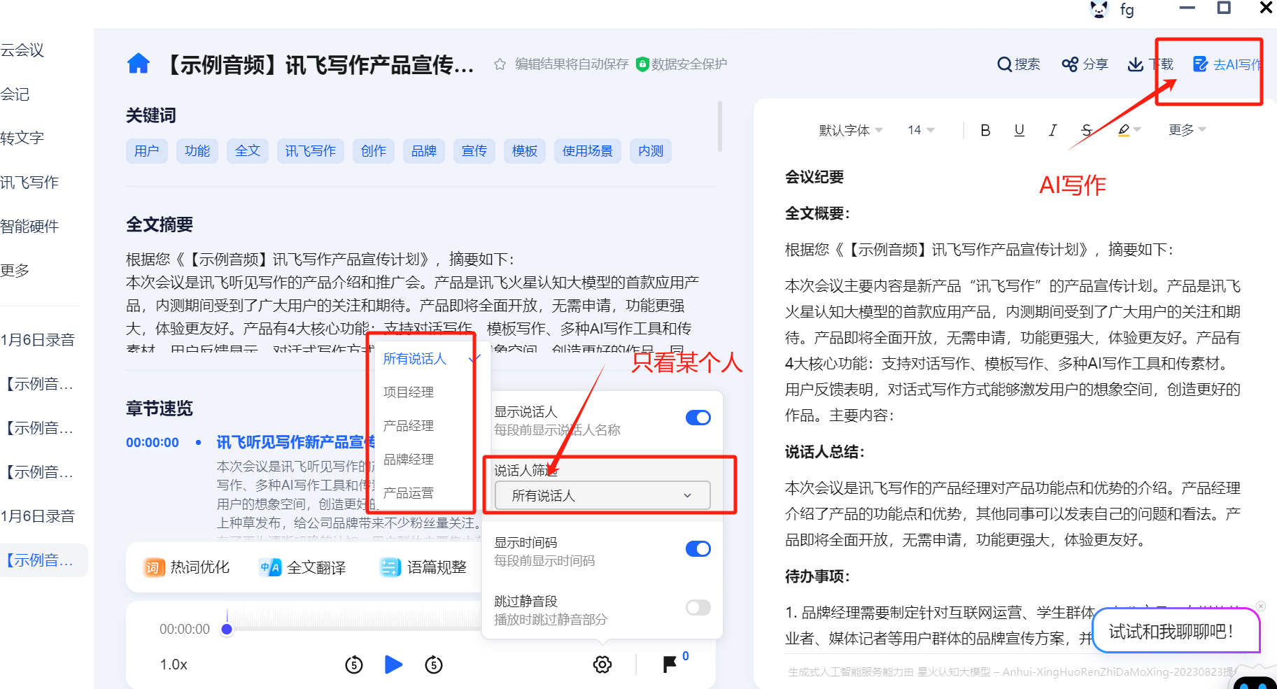The image size is (1277, 689).
Task: Open the 说话人筛选 dropdown
Action: 602,495
